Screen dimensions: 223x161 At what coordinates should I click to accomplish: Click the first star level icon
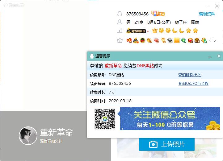[189, 31]
